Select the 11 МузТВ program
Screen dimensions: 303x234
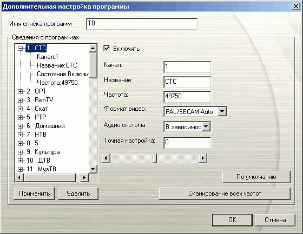pyautogui.click(x=41, y=169)
